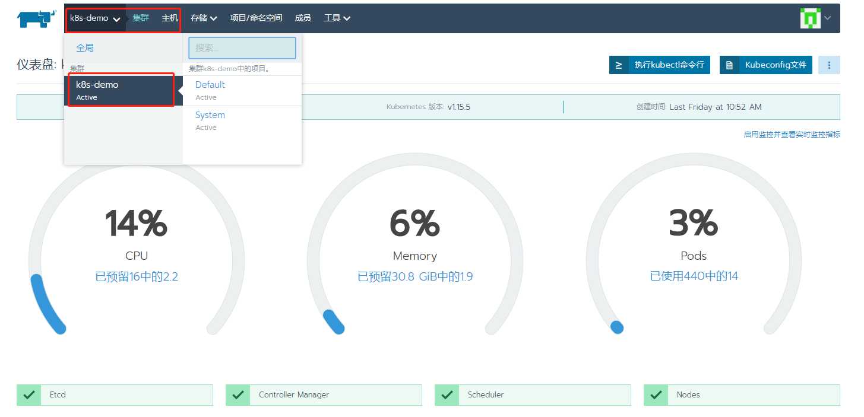Click 已使用440中的14 text

pyautogui.click(x=694, y=276)
